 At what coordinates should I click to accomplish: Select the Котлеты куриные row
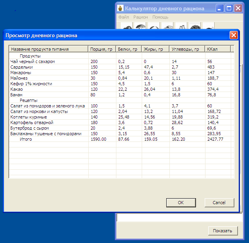pyautogui.click(x=121, y=117)
